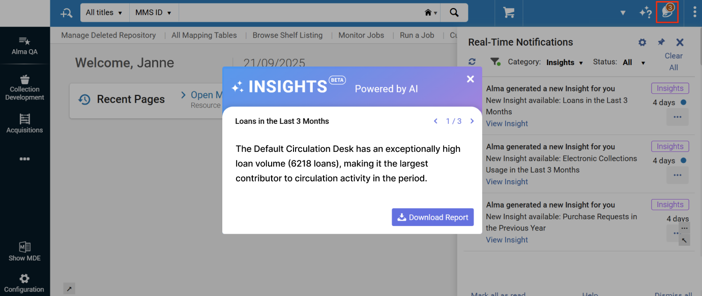This screenshot has width=702, height=296.
Task: Open the vertical three-dot main menu
Action: [694, 13]
